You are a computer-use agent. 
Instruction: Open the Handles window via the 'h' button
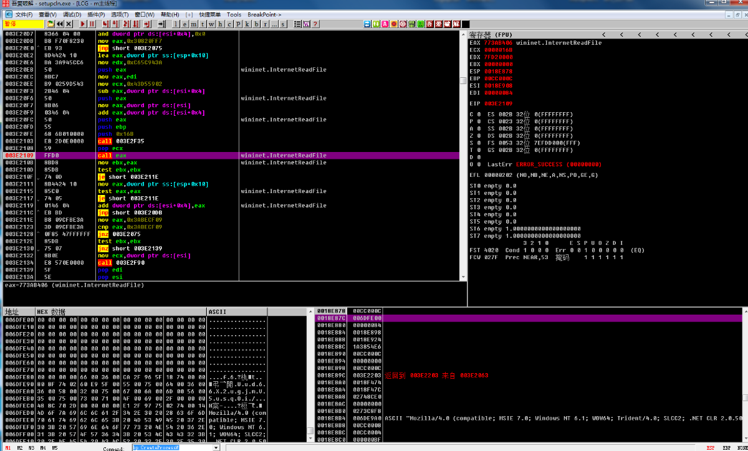(221, 24)
